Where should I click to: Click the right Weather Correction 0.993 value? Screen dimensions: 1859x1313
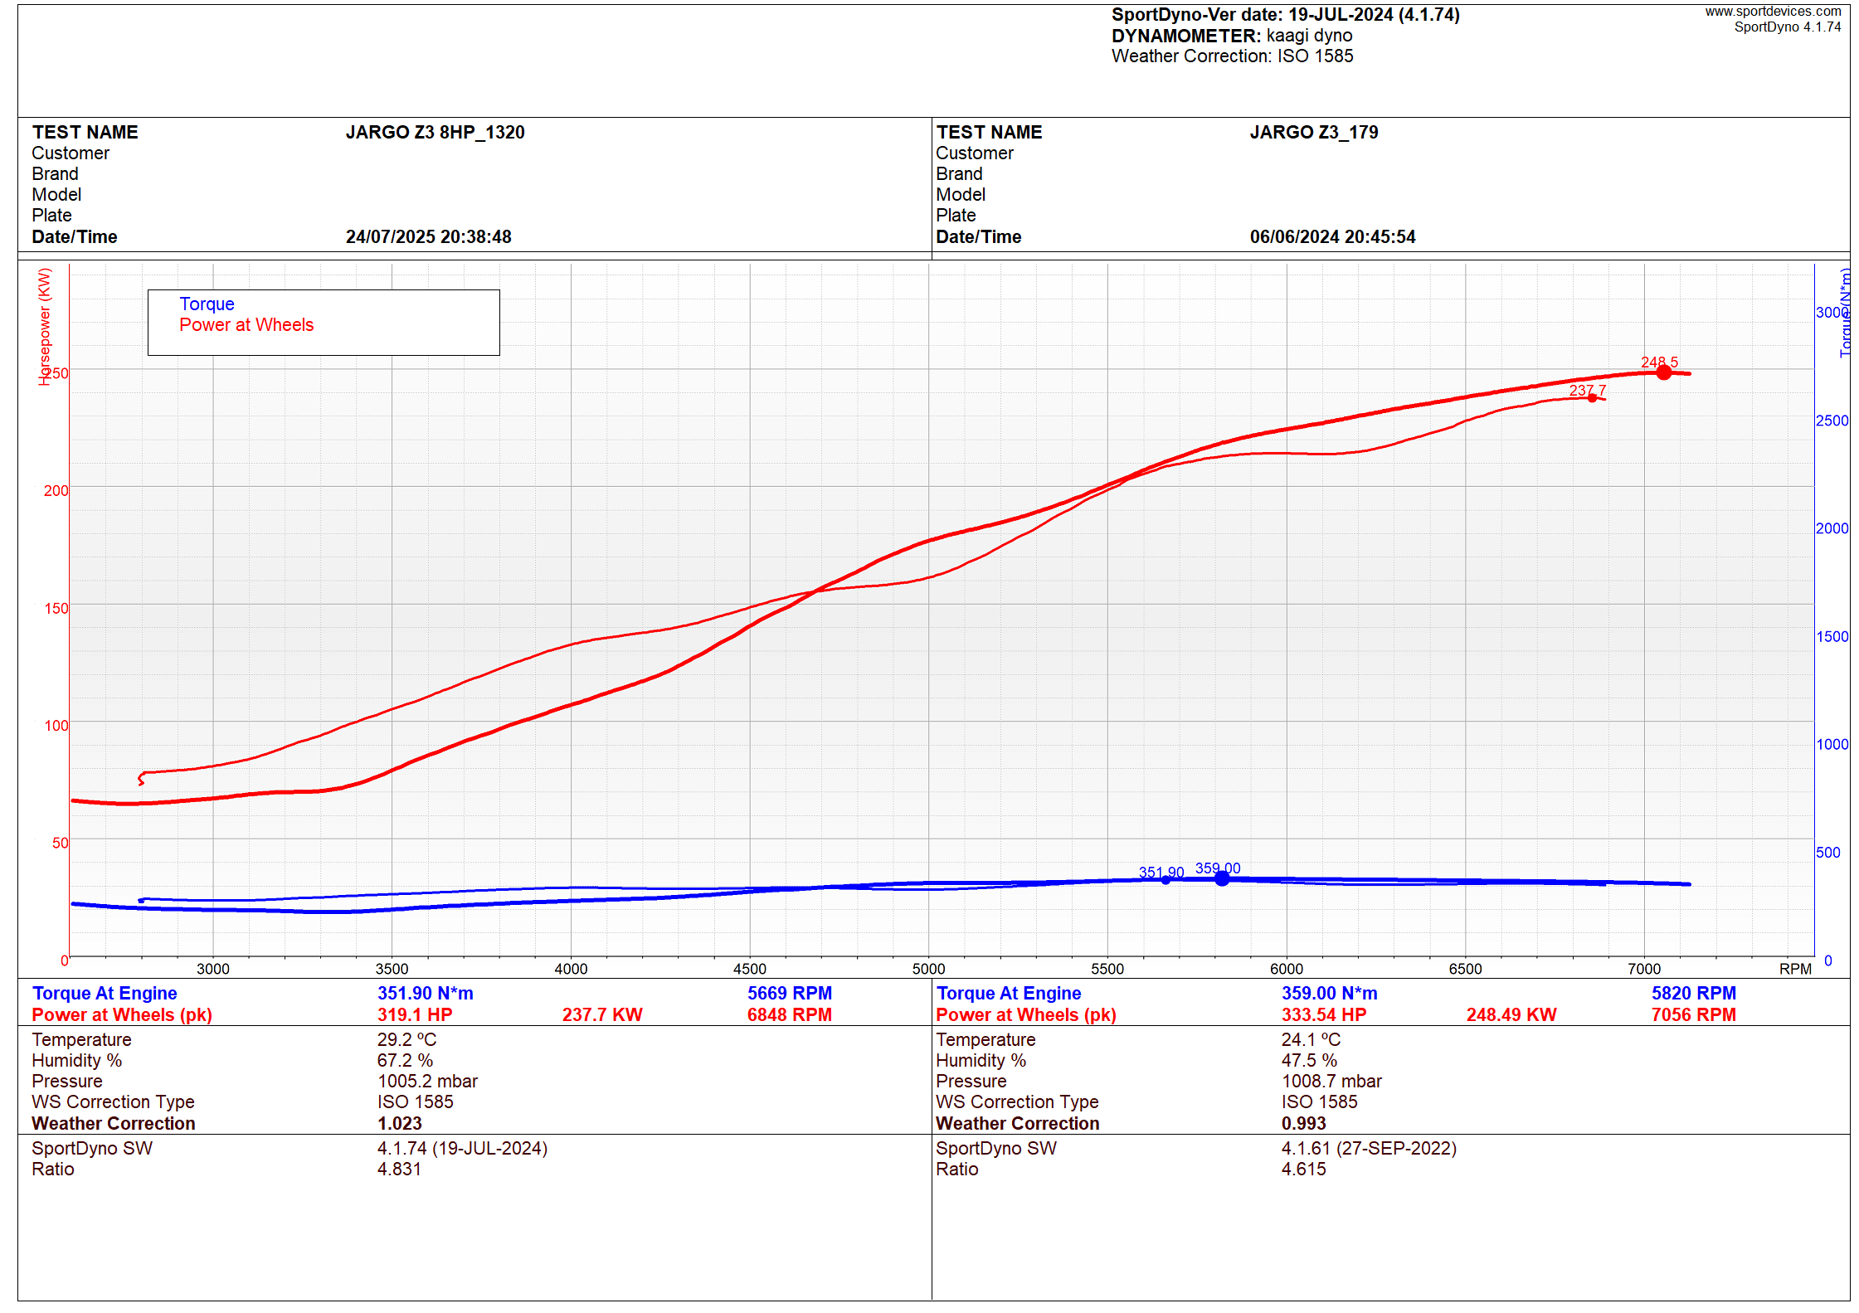coord(1303,1124)
